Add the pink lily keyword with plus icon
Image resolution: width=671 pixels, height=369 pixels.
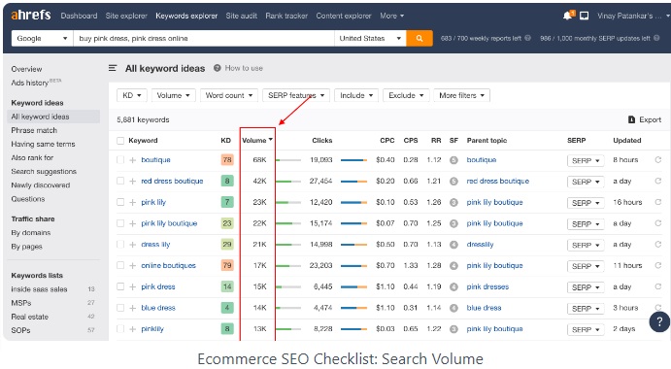pos(133,203)
